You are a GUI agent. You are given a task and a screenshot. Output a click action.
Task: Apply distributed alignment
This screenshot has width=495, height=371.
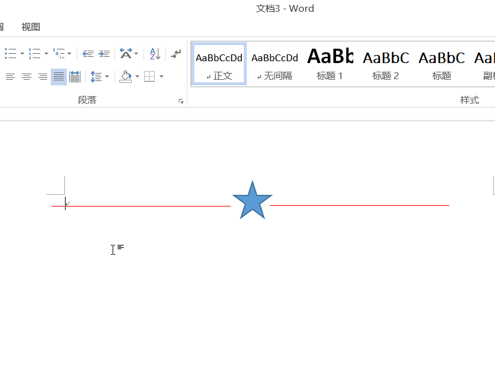[75, 77]
